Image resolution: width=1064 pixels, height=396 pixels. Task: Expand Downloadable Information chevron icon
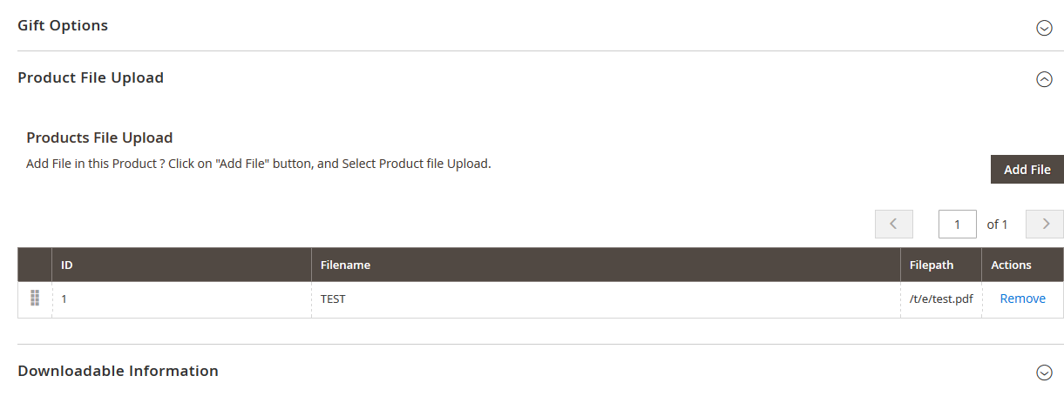(x=1044, y=373)
